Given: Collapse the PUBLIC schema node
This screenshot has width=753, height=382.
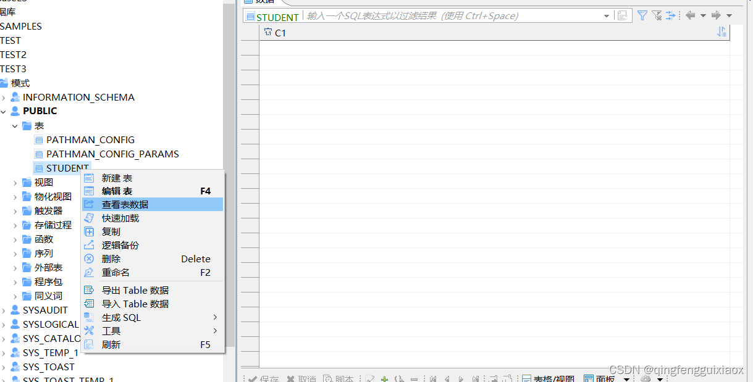Looking at the screenshot, I should click(4, 112).
